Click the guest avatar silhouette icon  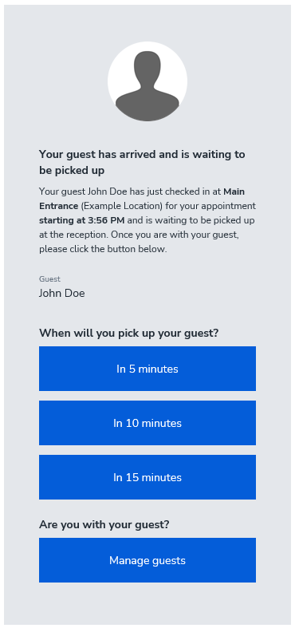pyautogui.click(x=147, y=85)
